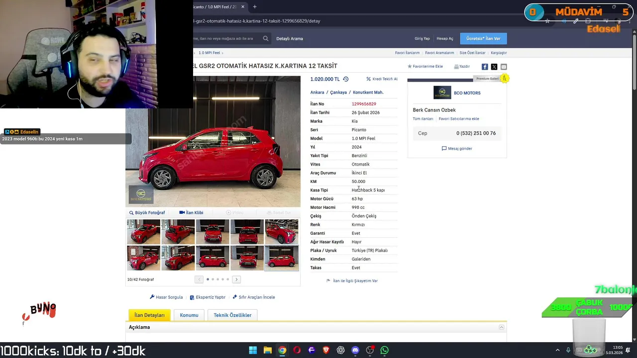This screenshot has height=358, width=637.
Task: Click Çankaya location link
Action: tap(338, 92)
